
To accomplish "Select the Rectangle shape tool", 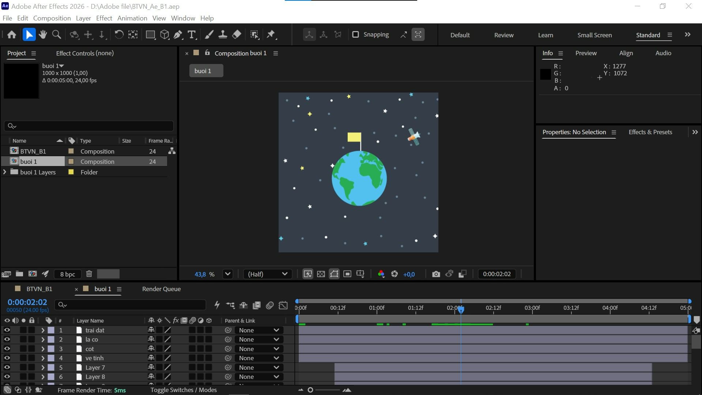I will pos(150,35).
